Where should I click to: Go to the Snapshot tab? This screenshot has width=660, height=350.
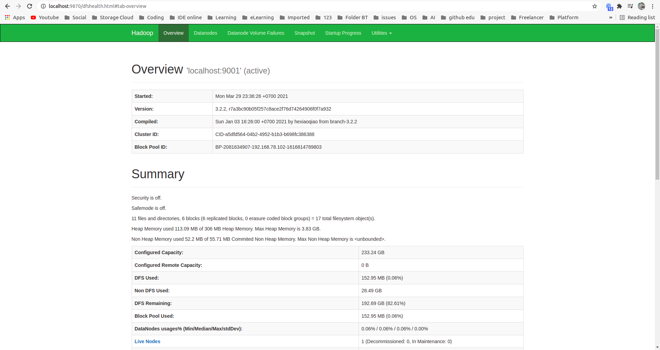[305, 33]
